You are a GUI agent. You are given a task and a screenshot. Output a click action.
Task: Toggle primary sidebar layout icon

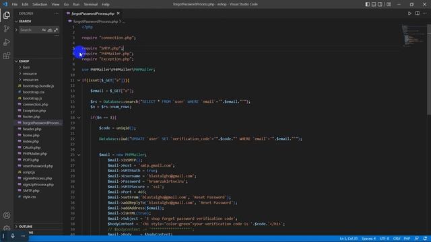[x=368, y=5]
